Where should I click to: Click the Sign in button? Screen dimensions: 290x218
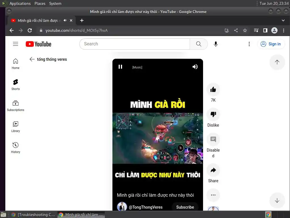point(271,44)
